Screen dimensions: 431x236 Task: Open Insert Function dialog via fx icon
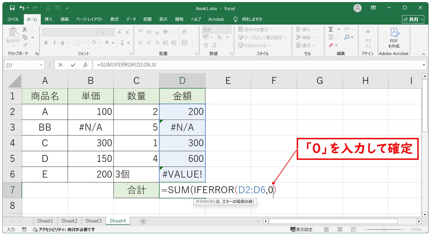click(85, 65)
